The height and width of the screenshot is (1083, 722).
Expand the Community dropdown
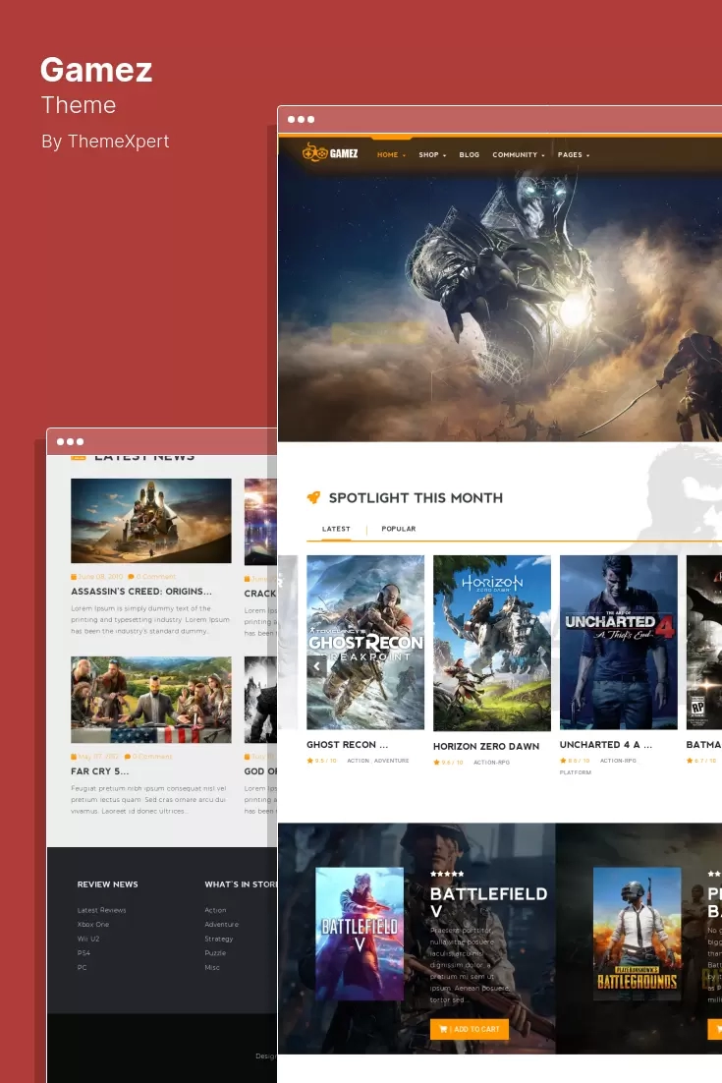tap(519, 154)
